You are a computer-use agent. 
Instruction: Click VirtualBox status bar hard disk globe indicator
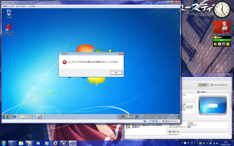pyautogui.click(x=145, y=121)
